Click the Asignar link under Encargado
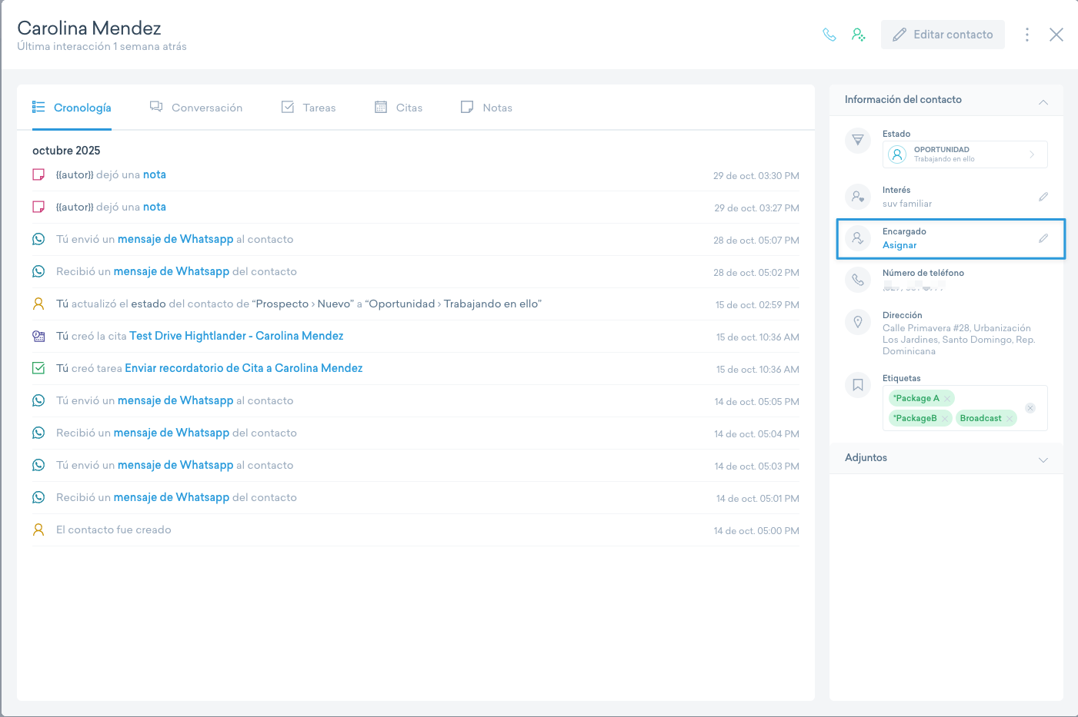Image resolution: width=1078 pixels, height=717 pixels. 899,245
